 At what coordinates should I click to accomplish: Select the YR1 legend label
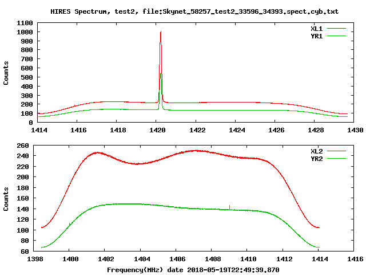point(316,36)
